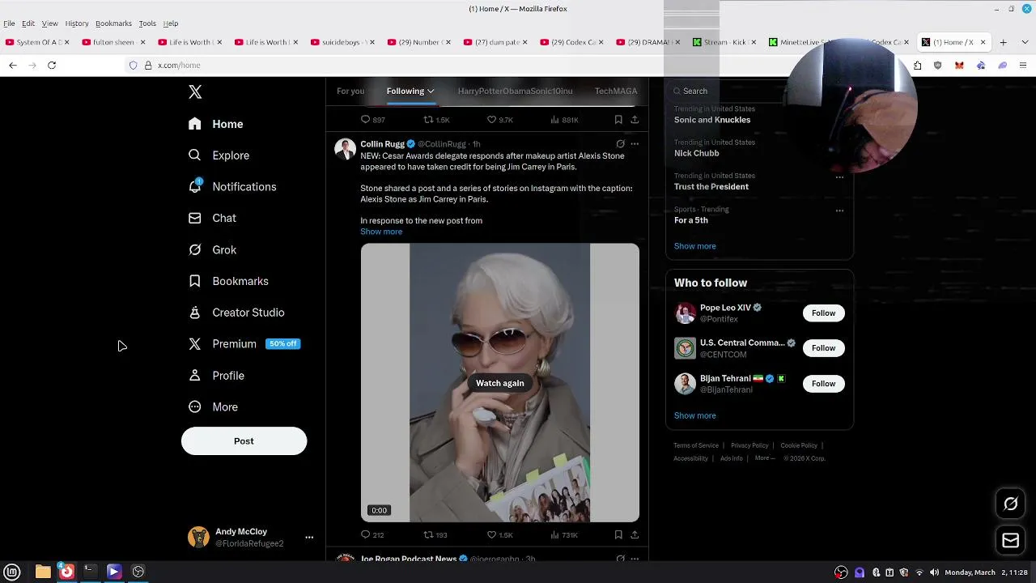Reply to the Collin Rugg post (212)
Screen dimensions: 1036x583
pyautogui.click(x=372, y=535)
